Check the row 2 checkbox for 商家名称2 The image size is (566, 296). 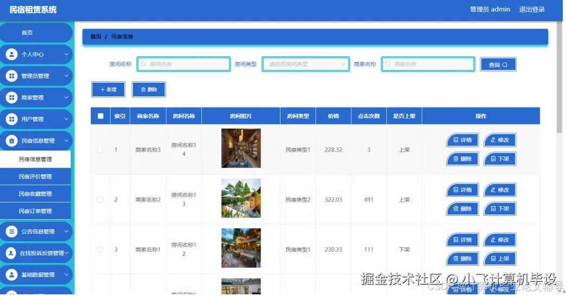[x=100, y=200]
